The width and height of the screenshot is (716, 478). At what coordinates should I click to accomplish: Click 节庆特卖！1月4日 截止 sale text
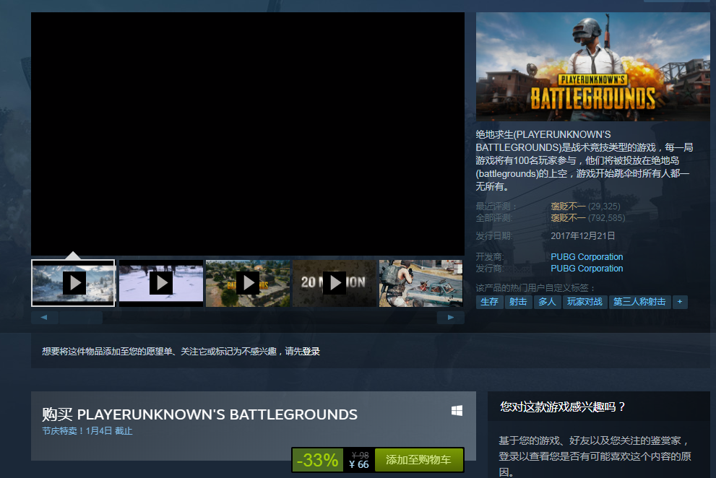click(87, 431)
